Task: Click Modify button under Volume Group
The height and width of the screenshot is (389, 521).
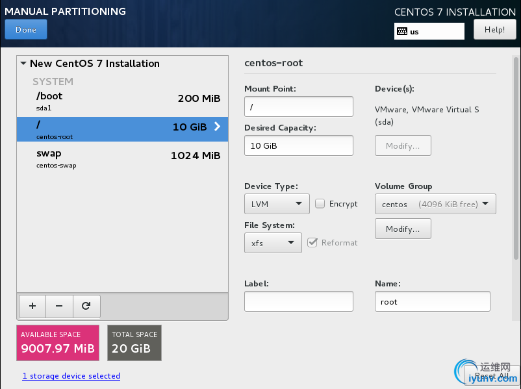Action: (403, 229)
